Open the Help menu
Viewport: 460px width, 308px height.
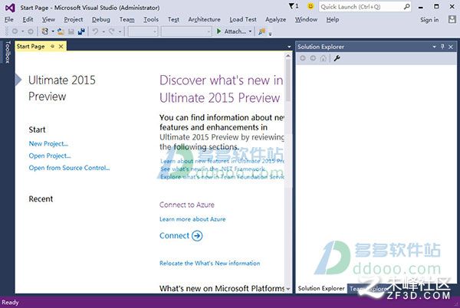[333, 19]
